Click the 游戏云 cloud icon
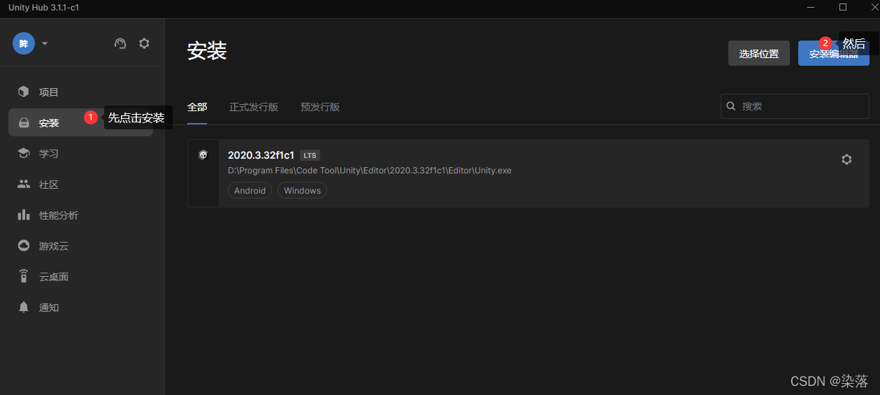The height and width of the screenshot is (395, 880). coord(24,245)
